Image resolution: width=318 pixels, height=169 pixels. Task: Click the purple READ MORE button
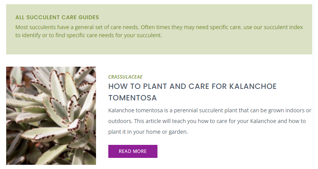[x=132, y=151]
